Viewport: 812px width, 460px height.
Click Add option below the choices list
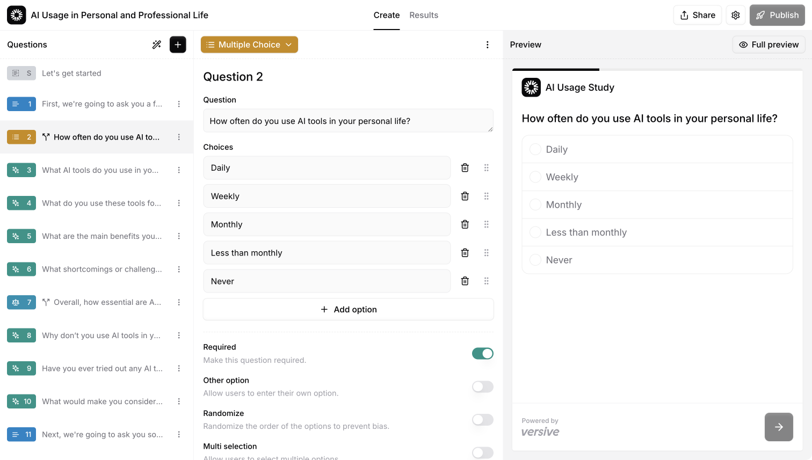point(348,309)
